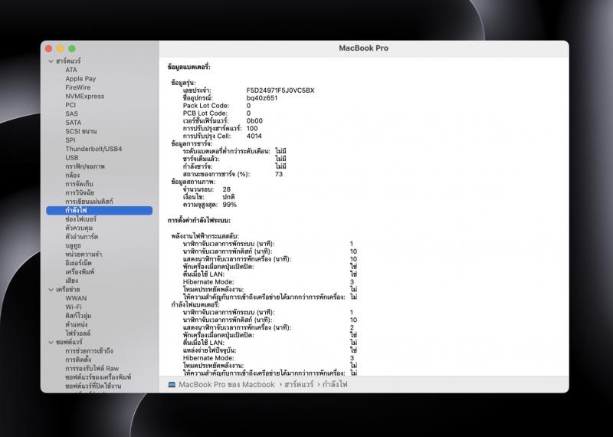Select the highlighted กำลังไฟ item
The width and height of the screenshot is (613, 437).
pyautogui.click(x=100, y=211)
